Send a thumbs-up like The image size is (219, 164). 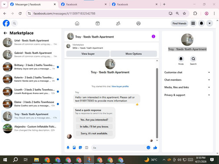coord(155,148)
